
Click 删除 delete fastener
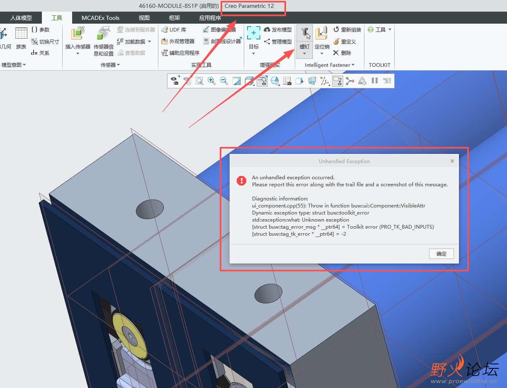(x=342, y=53)
